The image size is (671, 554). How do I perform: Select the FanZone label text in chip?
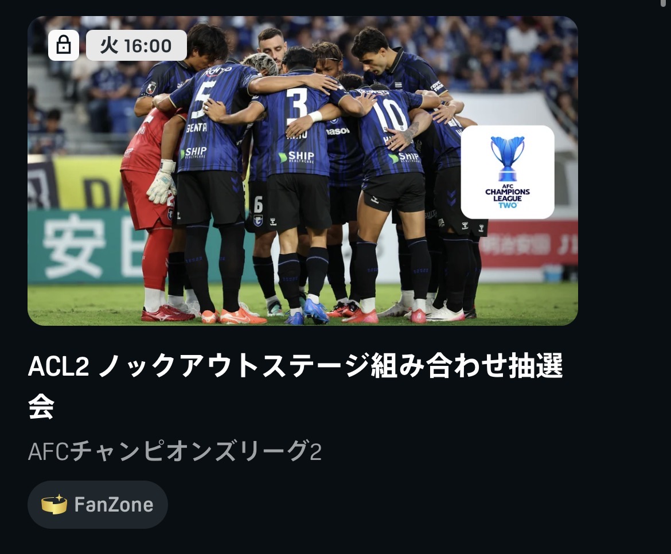tap(114, 505)
